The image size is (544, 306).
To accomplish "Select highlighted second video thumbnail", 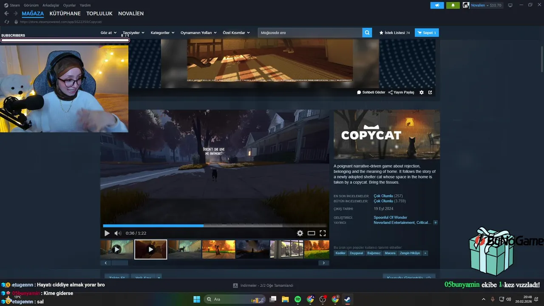I will [151, 249].
